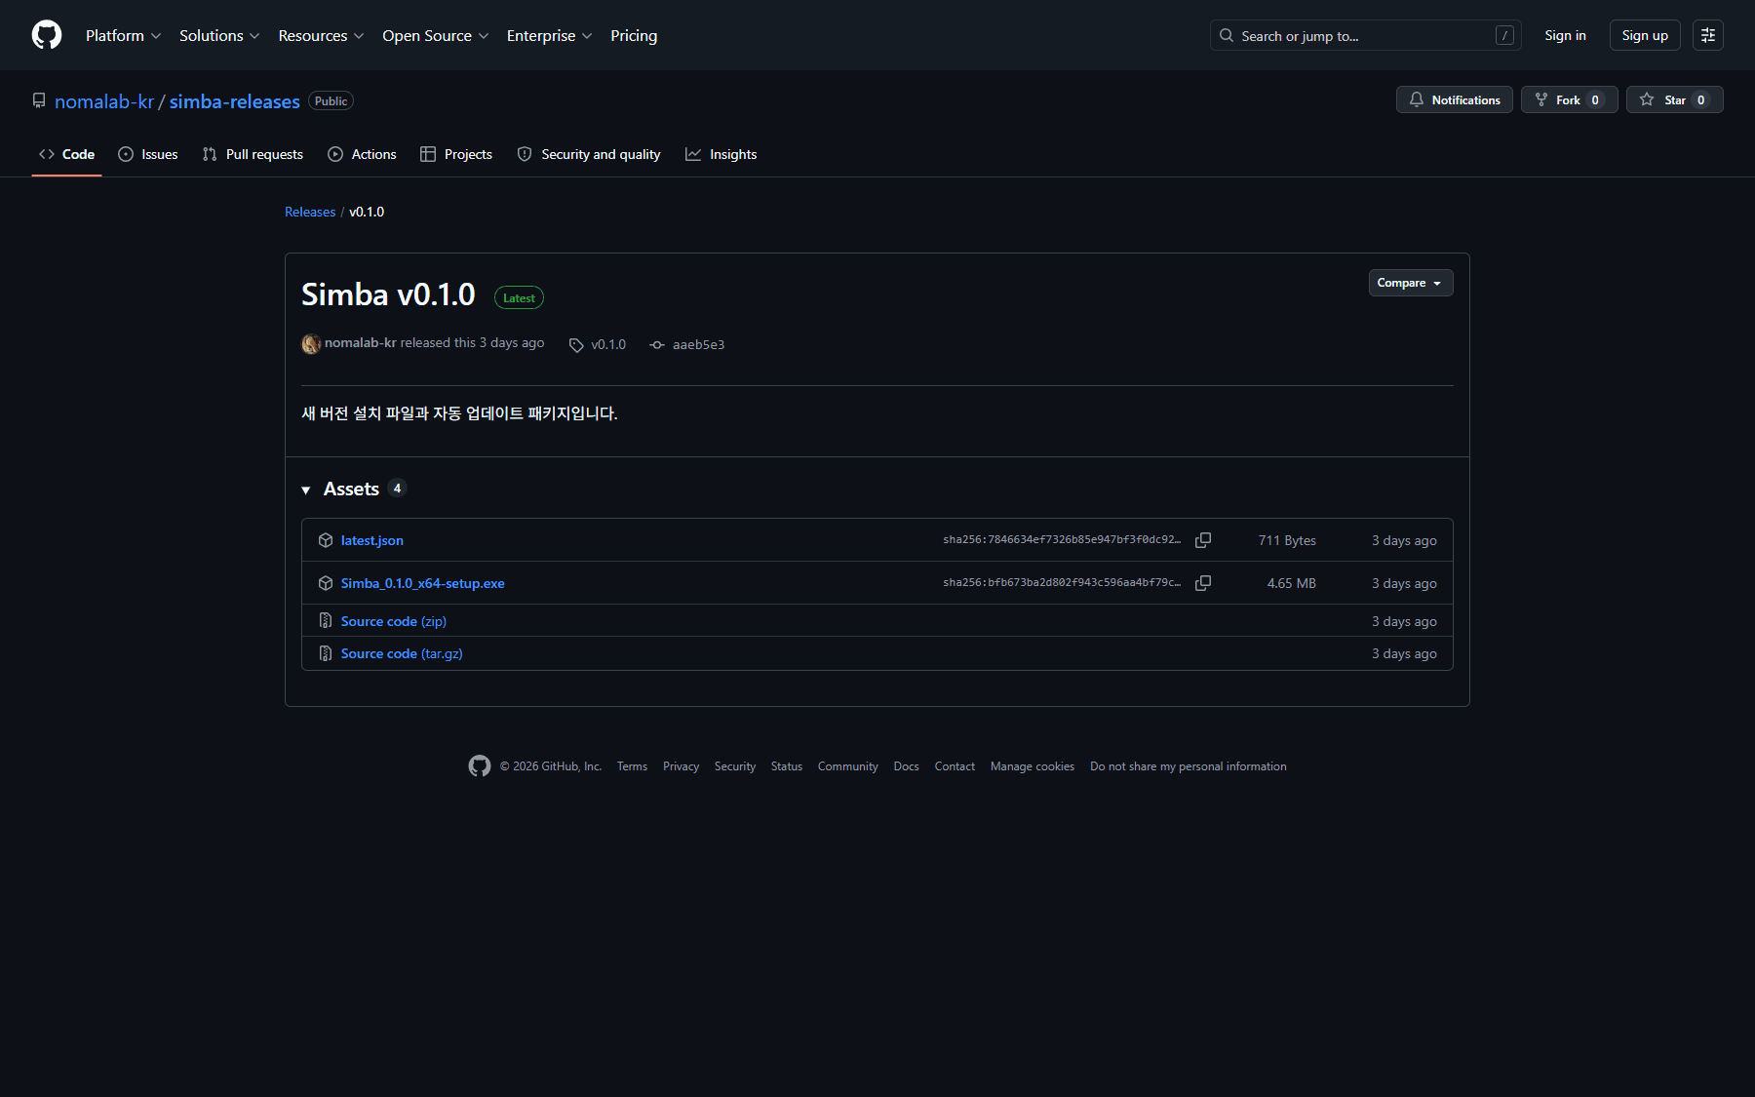Click the Releases breadcrumb link
The height and width of the screenshot is (1097, 1755).
click(x=310, y=212)
